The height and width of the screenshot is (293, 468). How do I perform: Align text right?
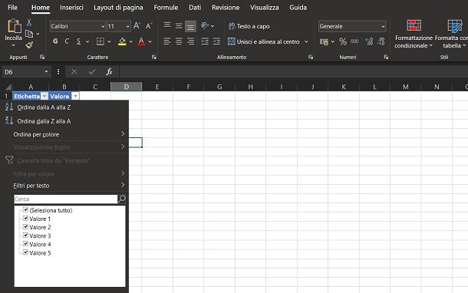[x=190, y=41]
